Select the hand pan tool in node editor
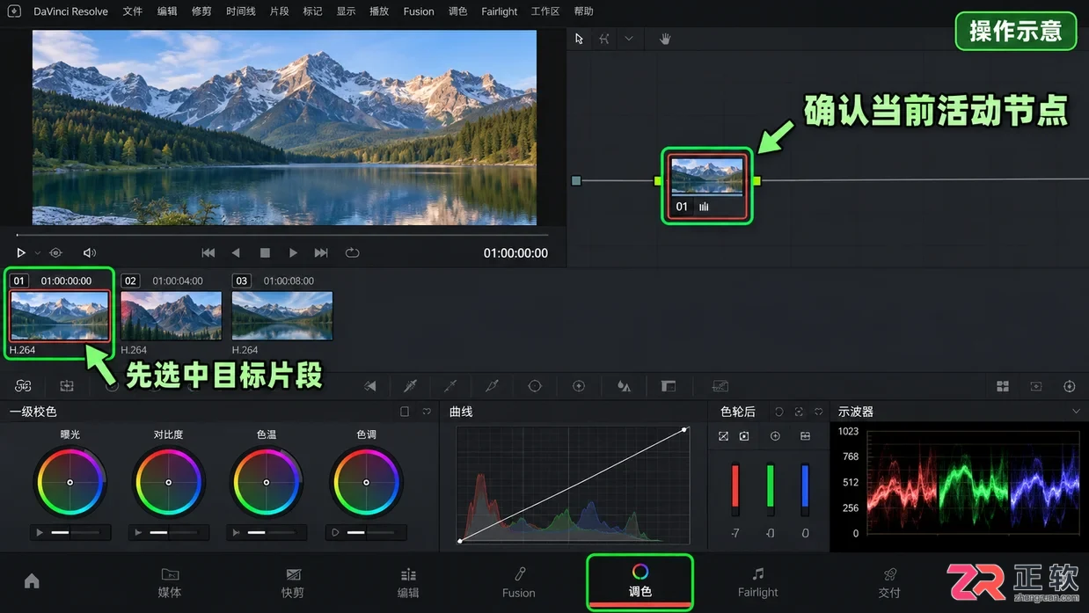1089x613 pixels. point(665,39)
